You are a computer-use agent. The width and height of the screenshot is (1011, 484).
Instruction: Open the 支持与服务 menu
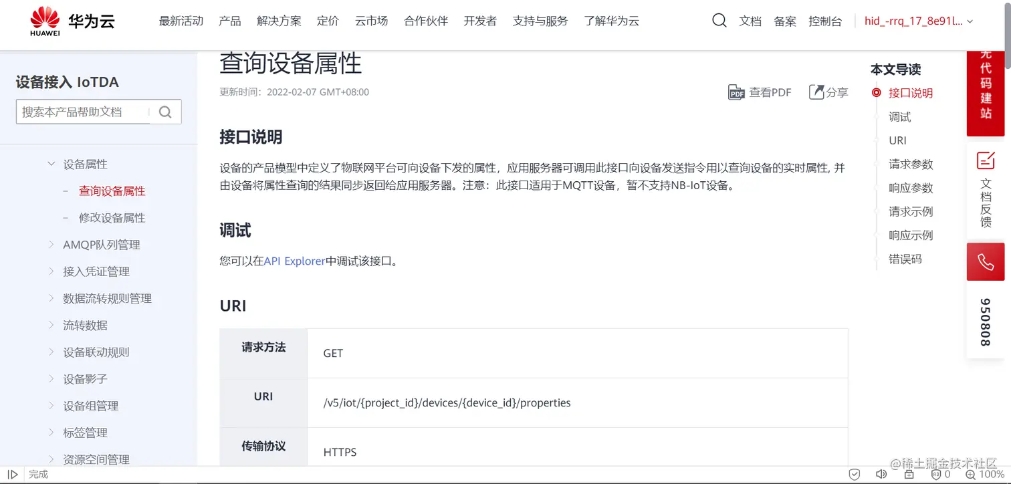pyautogui.click(x=540, y=21)
